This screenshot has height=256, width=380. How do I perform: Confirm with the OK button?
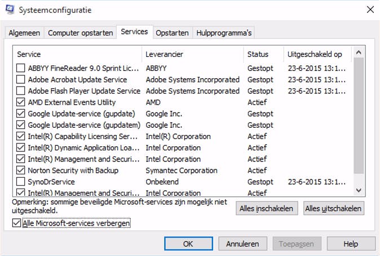coord(188,244)
